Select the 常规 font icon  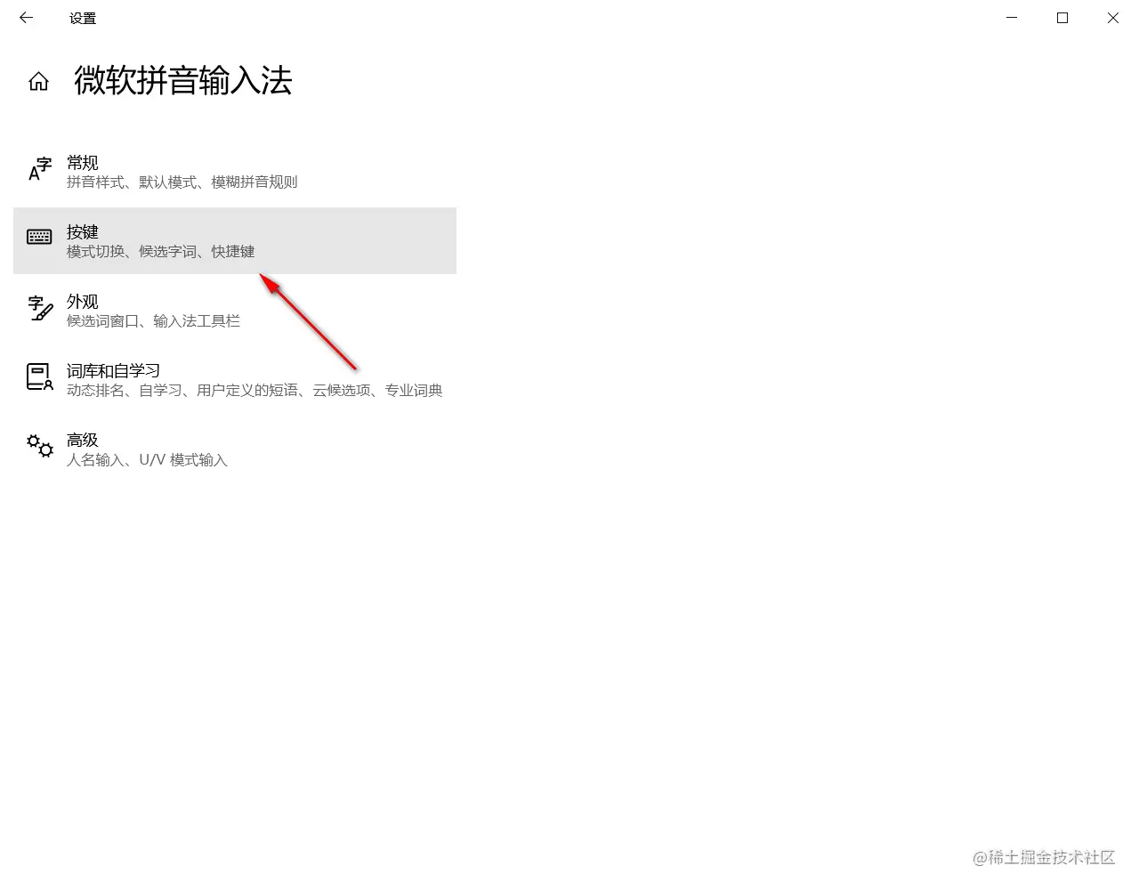point(40,168)
